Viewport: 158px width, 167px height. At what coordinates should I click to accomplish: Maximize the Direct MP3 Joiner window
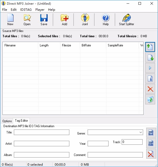140,3
